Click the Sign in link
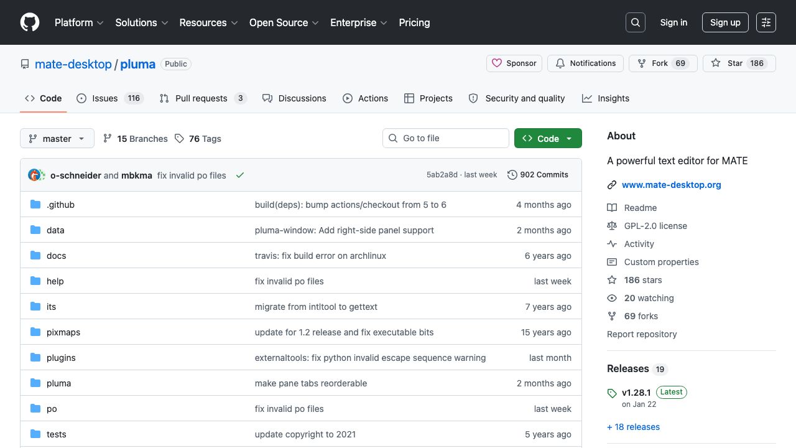Viewport: 796px width, 448px height. (673, 22)
